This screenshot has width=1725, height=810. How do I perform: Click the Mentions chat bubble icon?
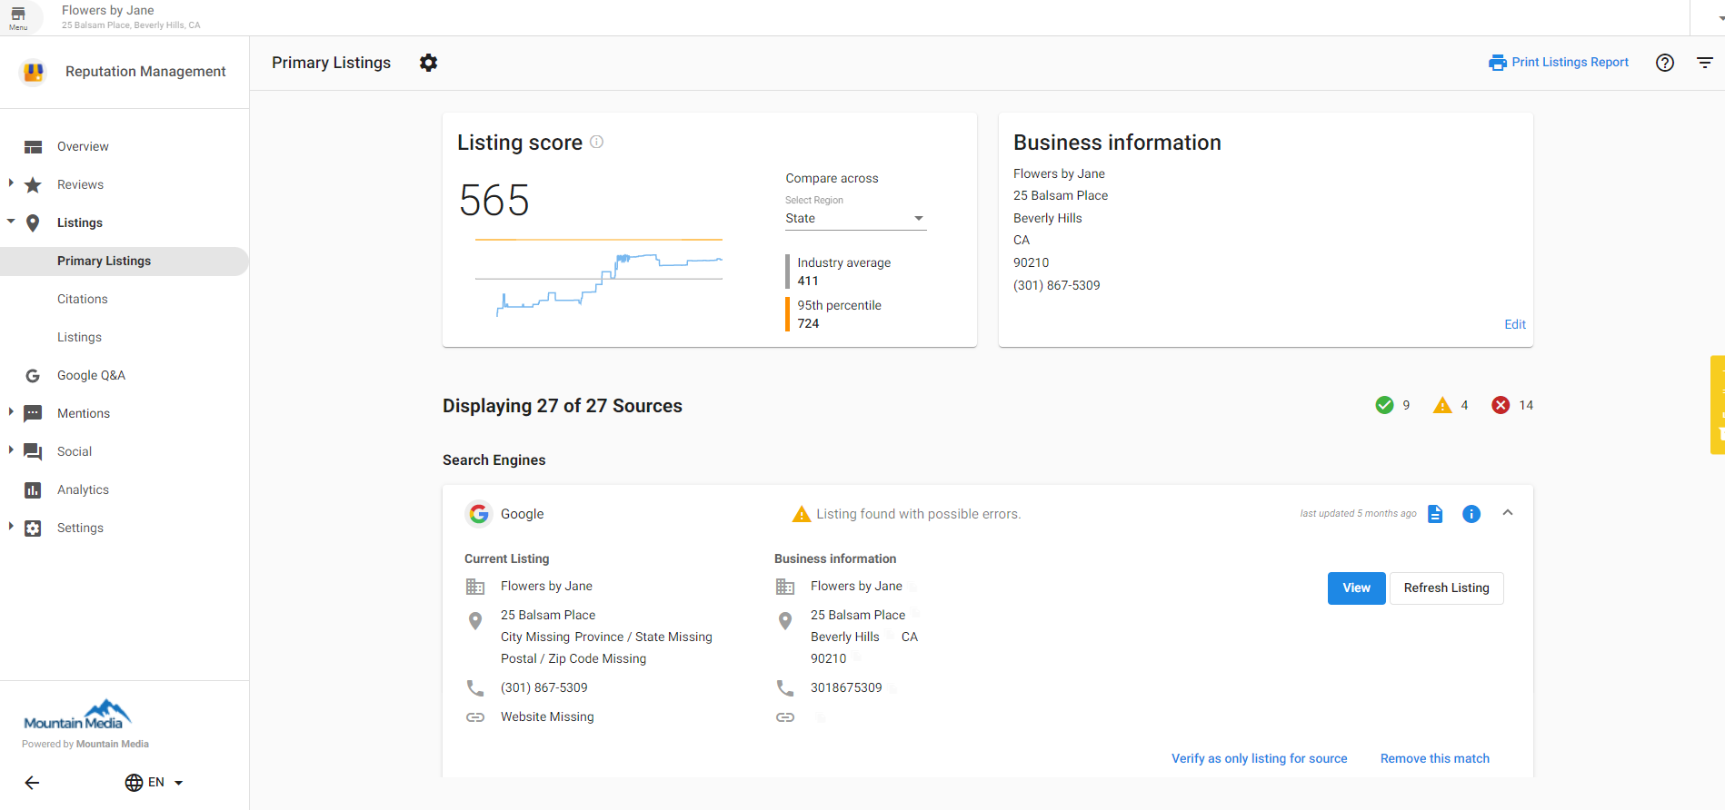coord(33,414)
